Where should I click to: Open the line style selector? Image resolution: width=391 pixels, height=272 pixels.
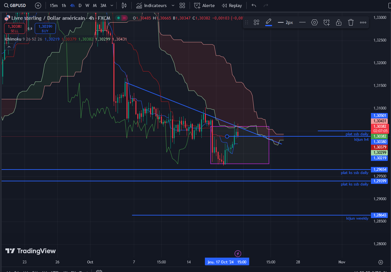point(302,22)
